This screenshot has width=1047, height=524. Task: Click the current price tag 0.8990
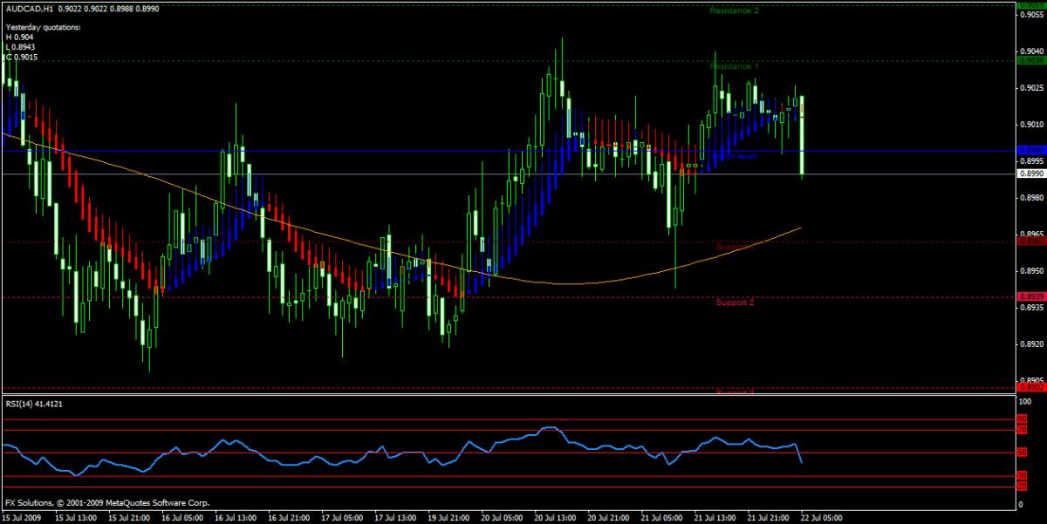coord(1030,174)
